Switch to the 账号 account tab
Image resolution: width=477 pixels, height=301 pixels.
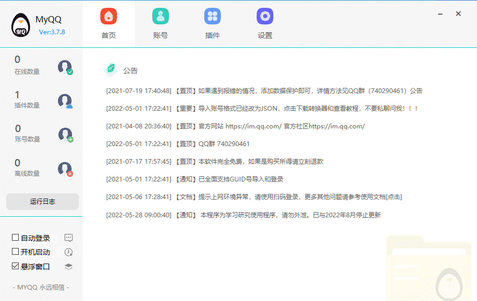tap(161, 24)
